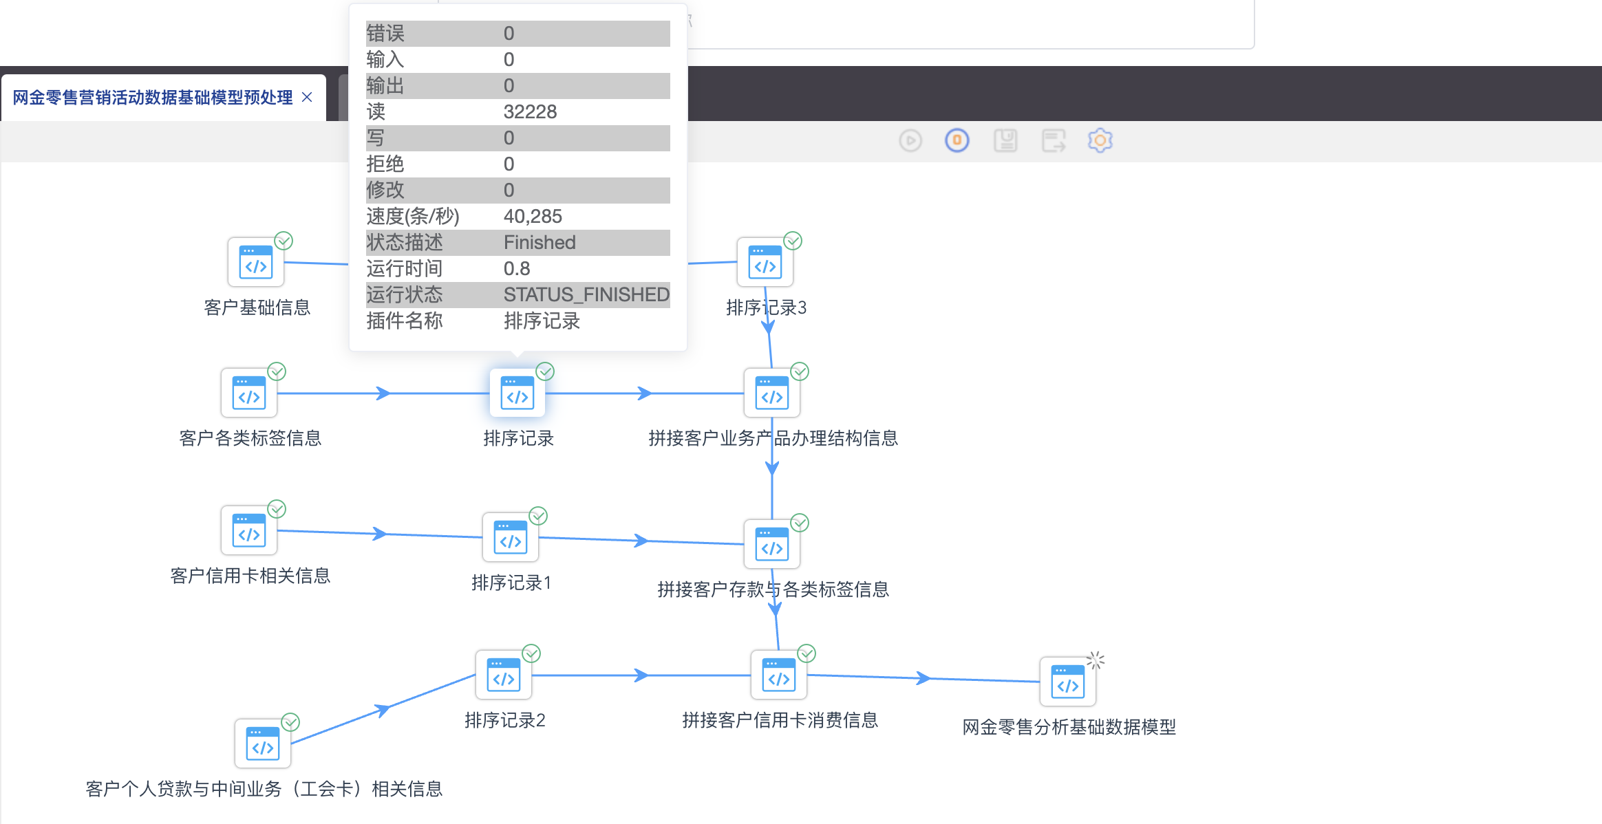Click the export toolbar icon
Image resolution: width=1602 pixels, height=824 pixels.
click(1053, 141)
